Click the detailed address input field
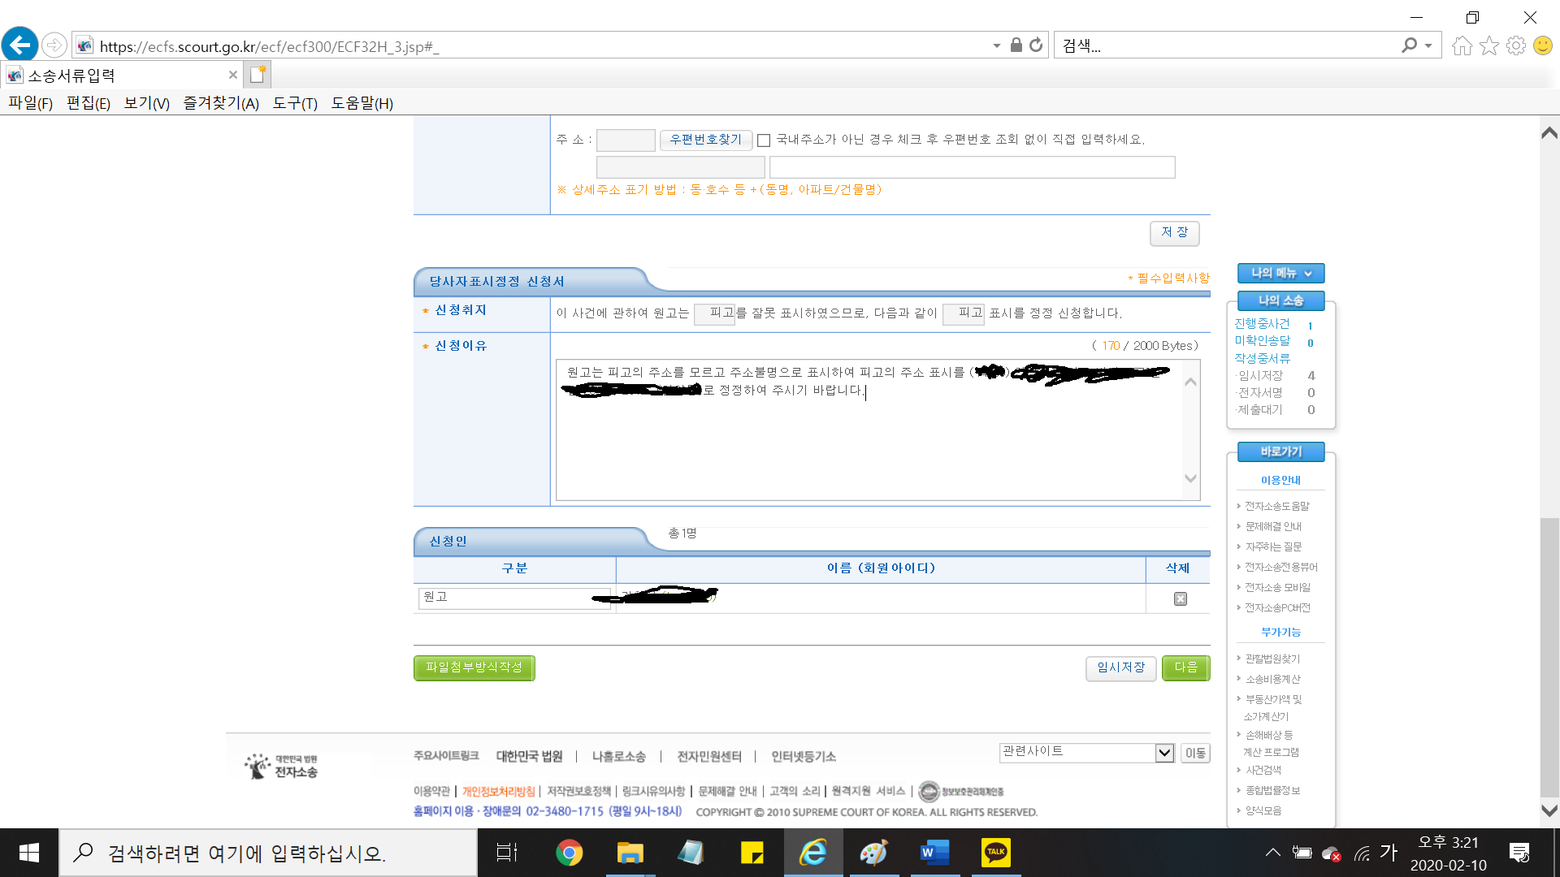The image size is (1560, 877). coord(972,167)
